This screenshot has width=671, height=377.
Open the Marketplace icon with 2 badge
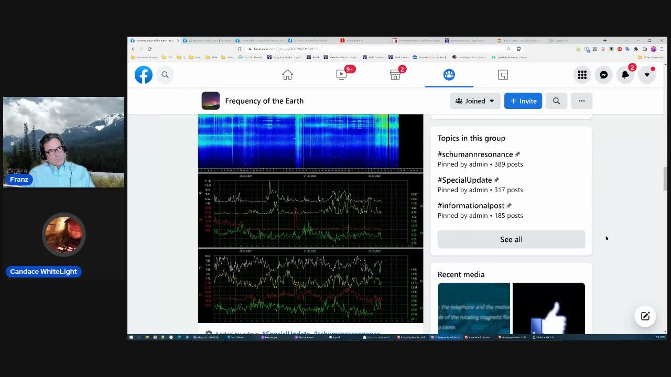(x=395, y=75)
